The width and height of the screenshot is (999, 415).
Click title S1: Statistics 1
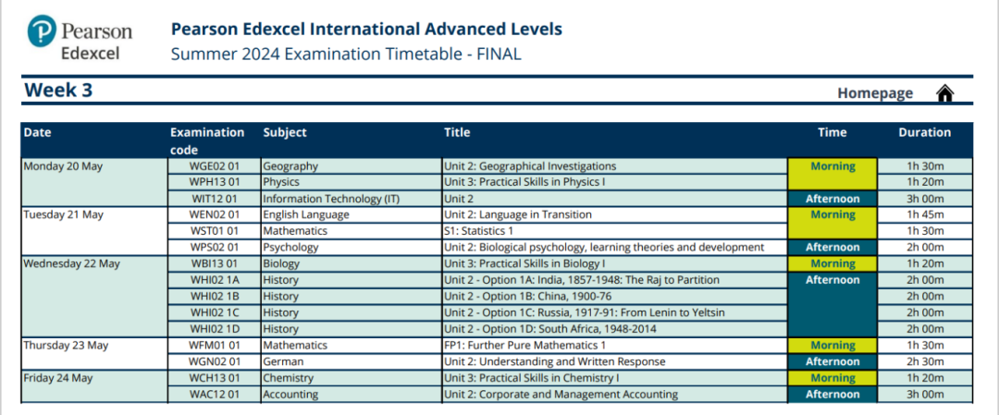click(x=478, y=231)
